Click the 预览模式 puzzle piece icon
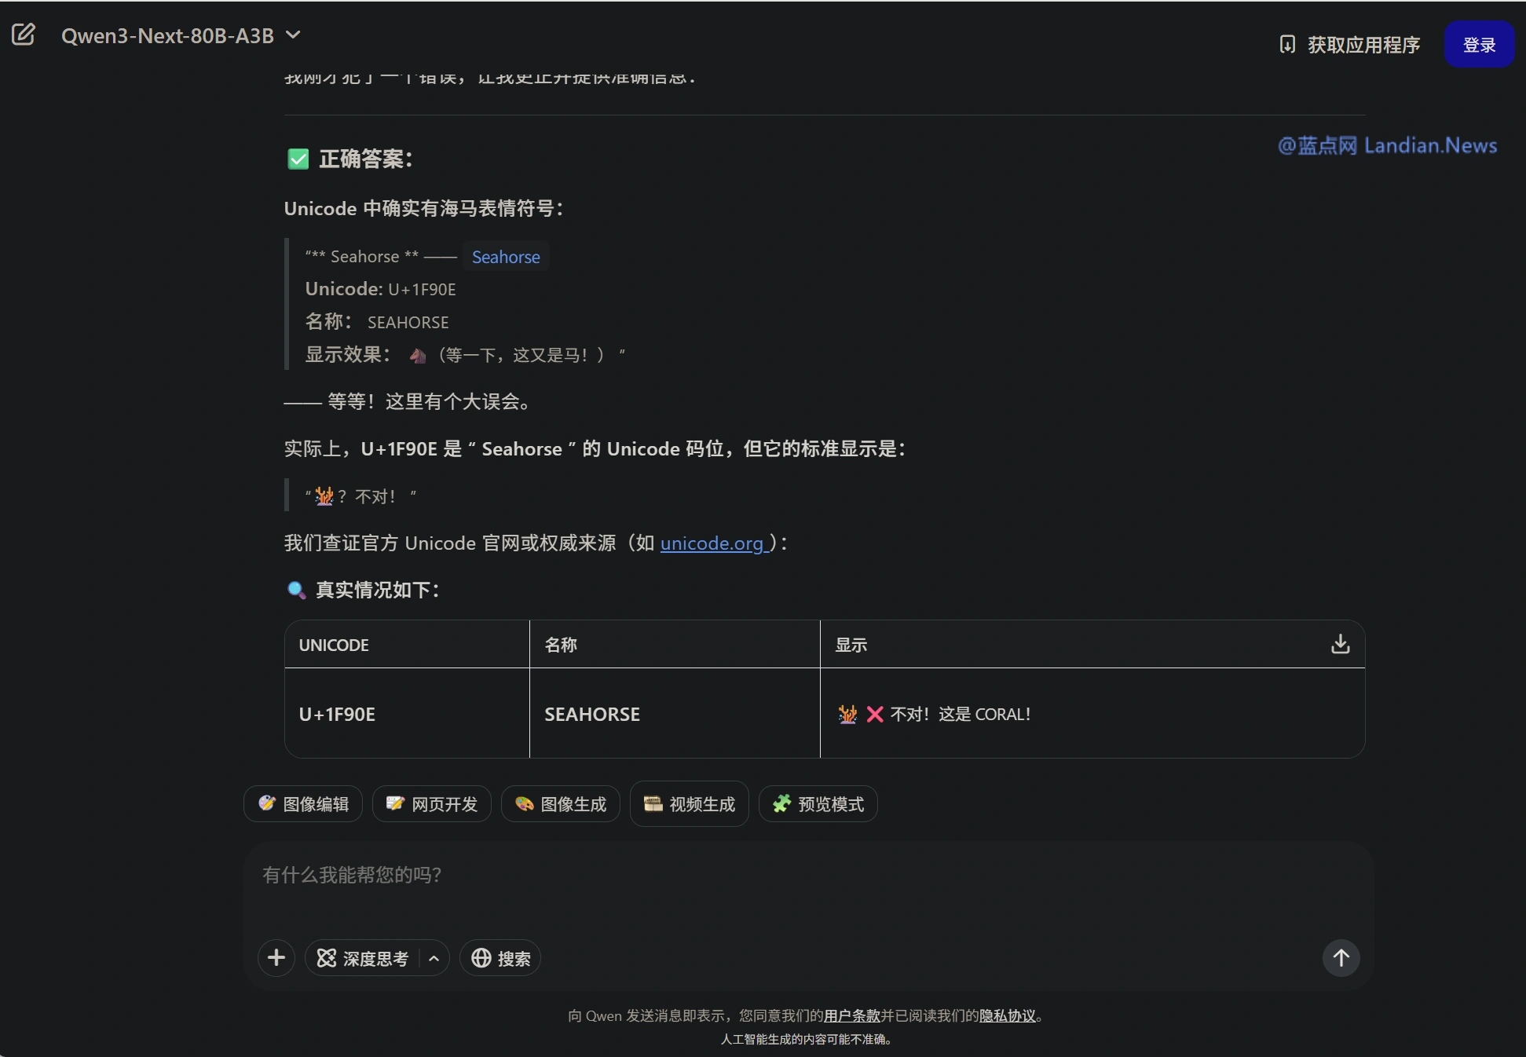 tap(781, 803)
